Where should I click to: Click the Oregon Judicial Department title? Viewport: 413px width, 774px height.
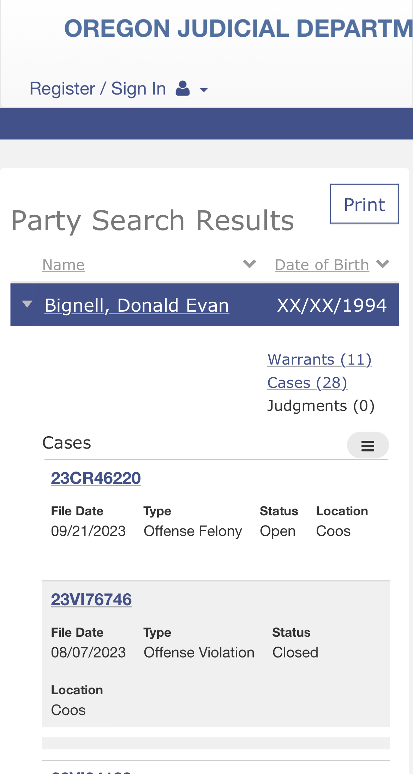click(239, 28)
